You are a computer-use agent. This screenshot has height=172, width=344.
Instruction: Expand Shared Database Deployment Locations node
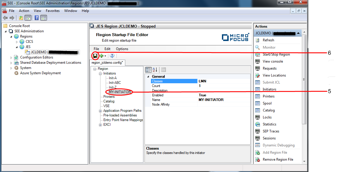point(11,63)
